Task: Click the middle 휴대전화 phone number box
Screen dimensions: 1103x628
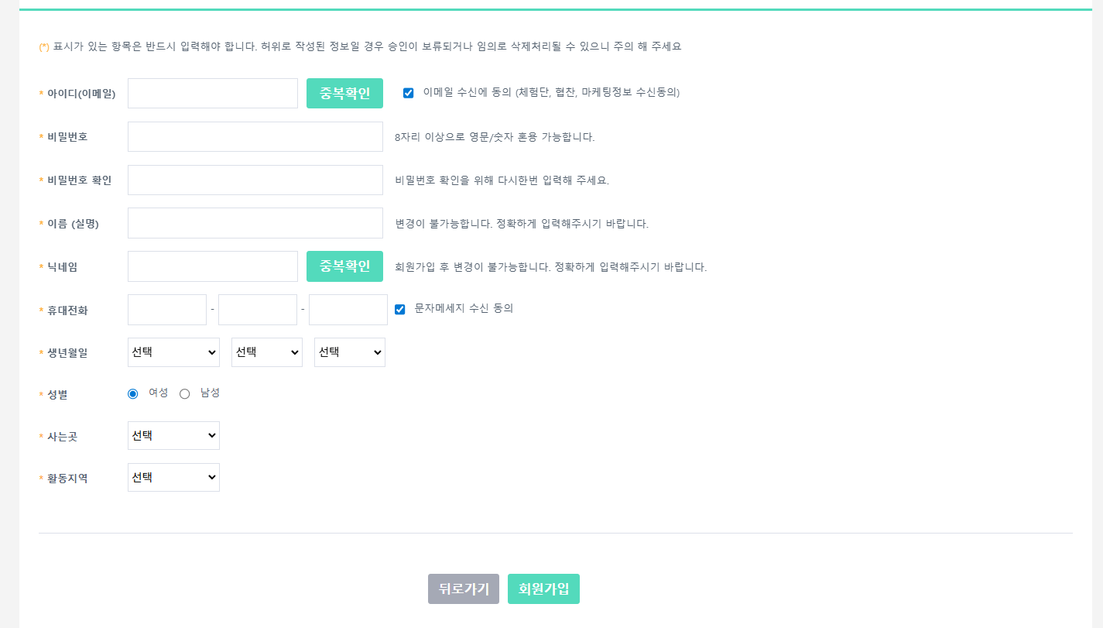Action: (x=257, y=309)
